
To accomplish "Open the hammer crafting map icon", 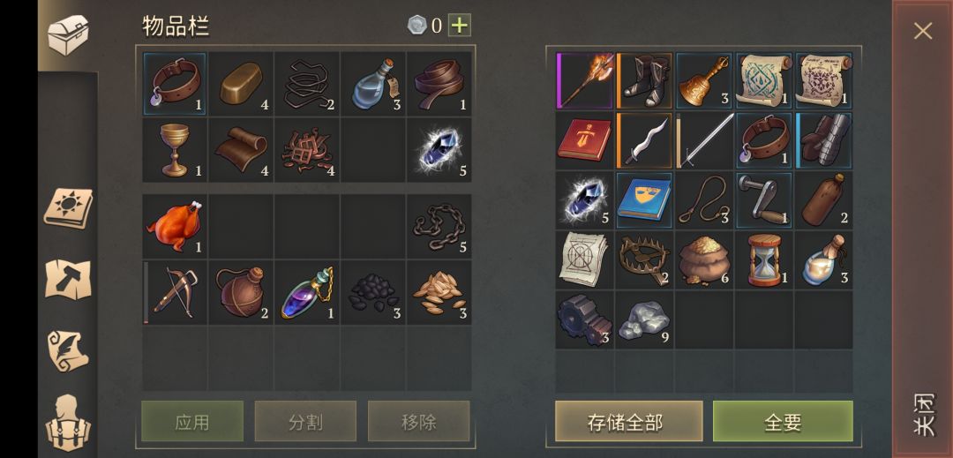I will tap(68, 280).
